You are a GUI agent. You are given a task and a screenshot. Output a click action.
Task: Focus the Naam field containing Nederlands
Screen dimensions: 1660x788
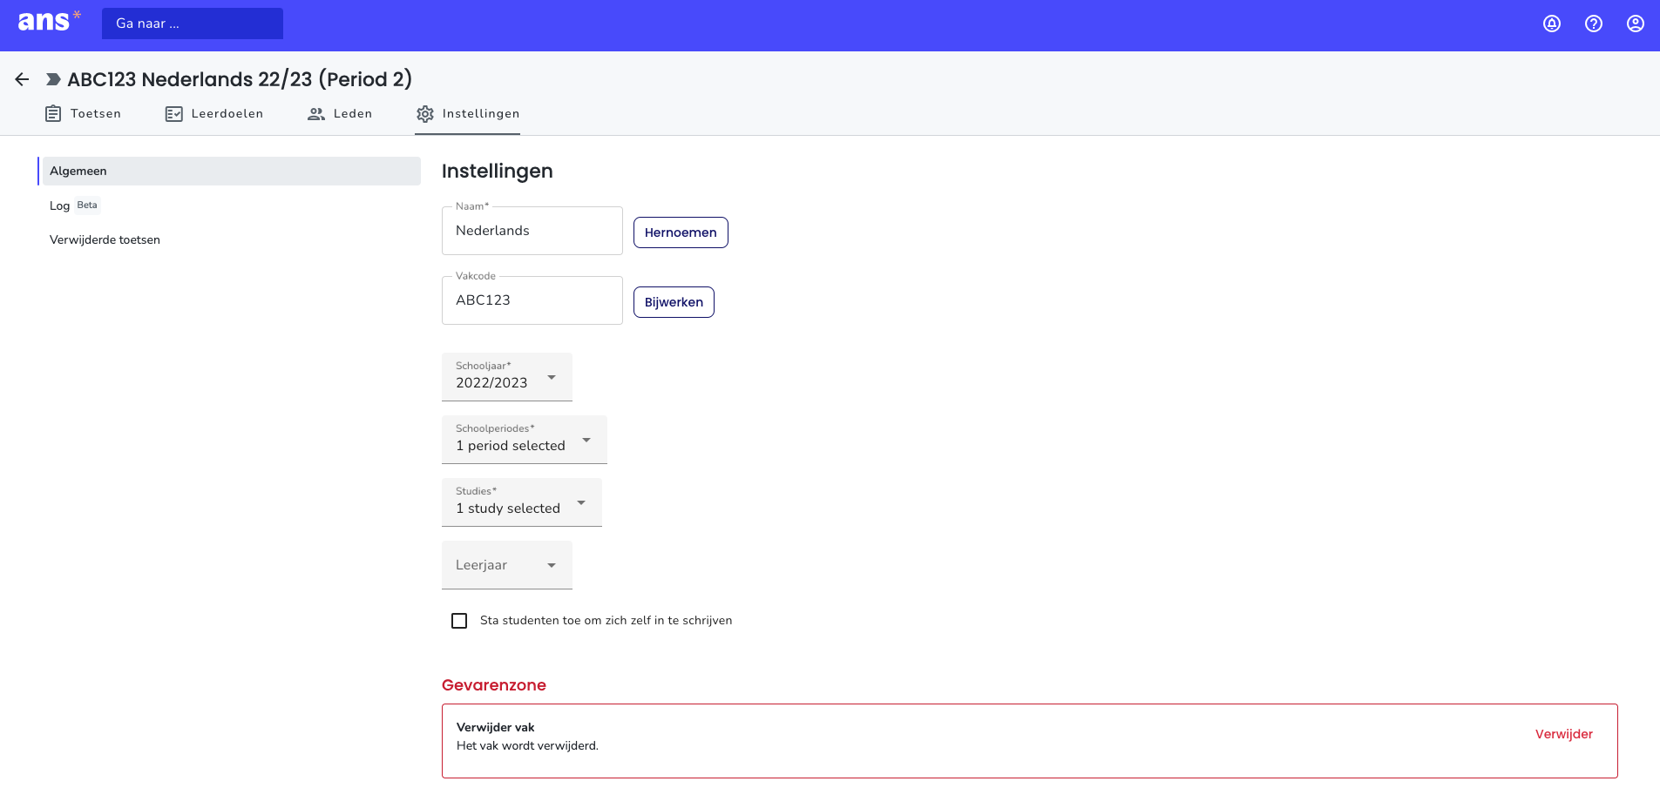point(532,231)
